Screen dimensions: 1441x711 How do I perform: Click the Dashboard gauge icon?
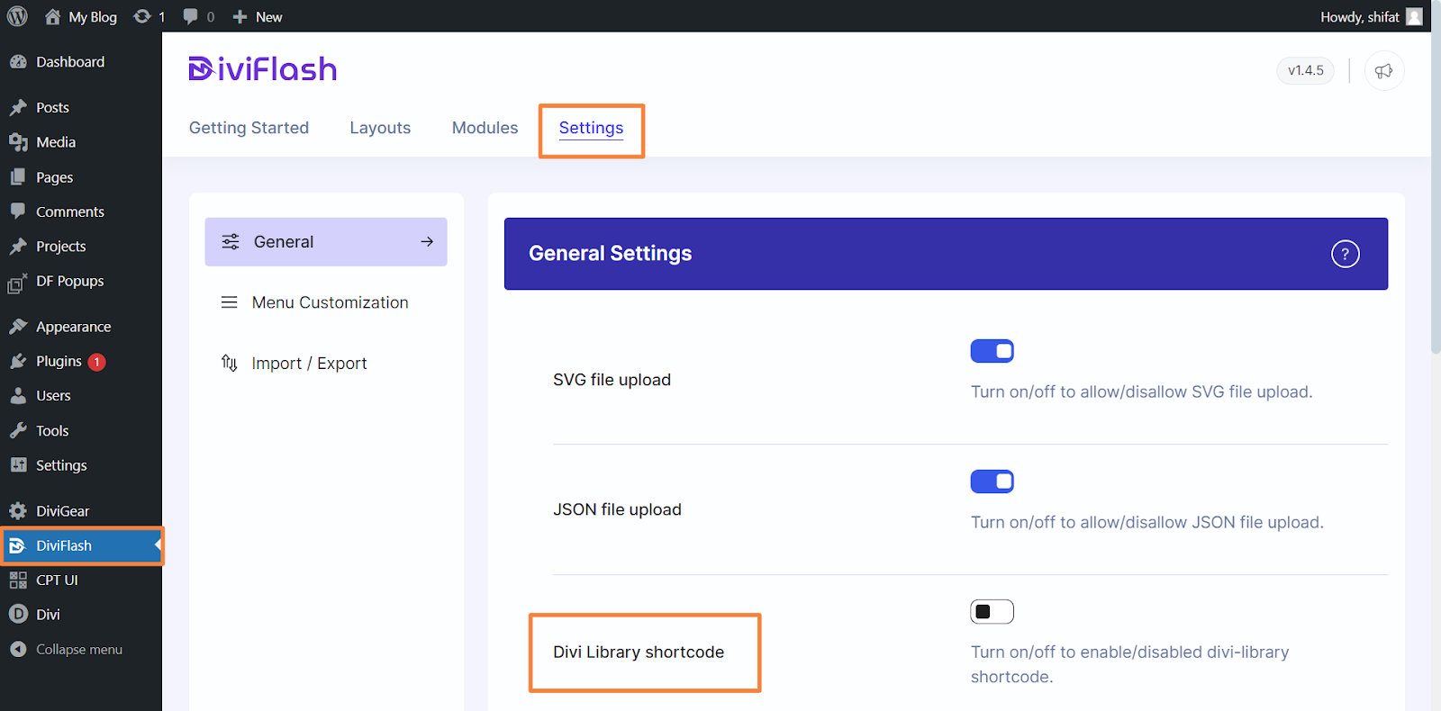(18, 62)
